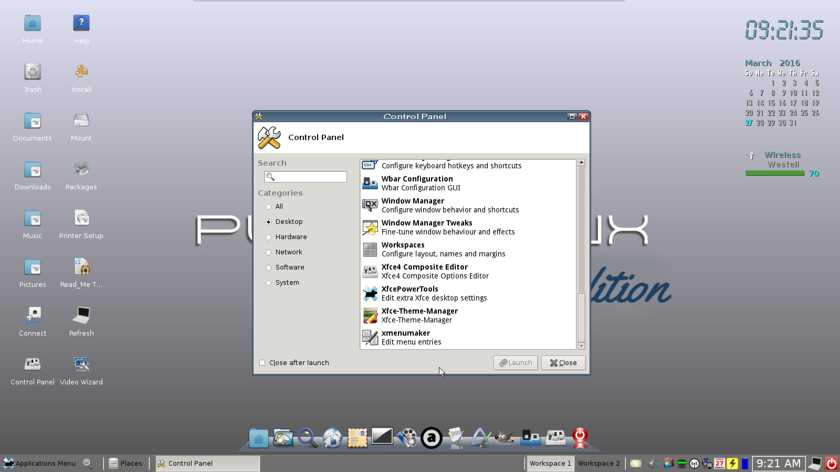Select the Network category radio button

(268, 252)
